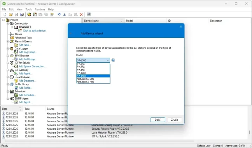Click the Profile Library icon
Screen dimensions: 252x148
pos(12,84)
